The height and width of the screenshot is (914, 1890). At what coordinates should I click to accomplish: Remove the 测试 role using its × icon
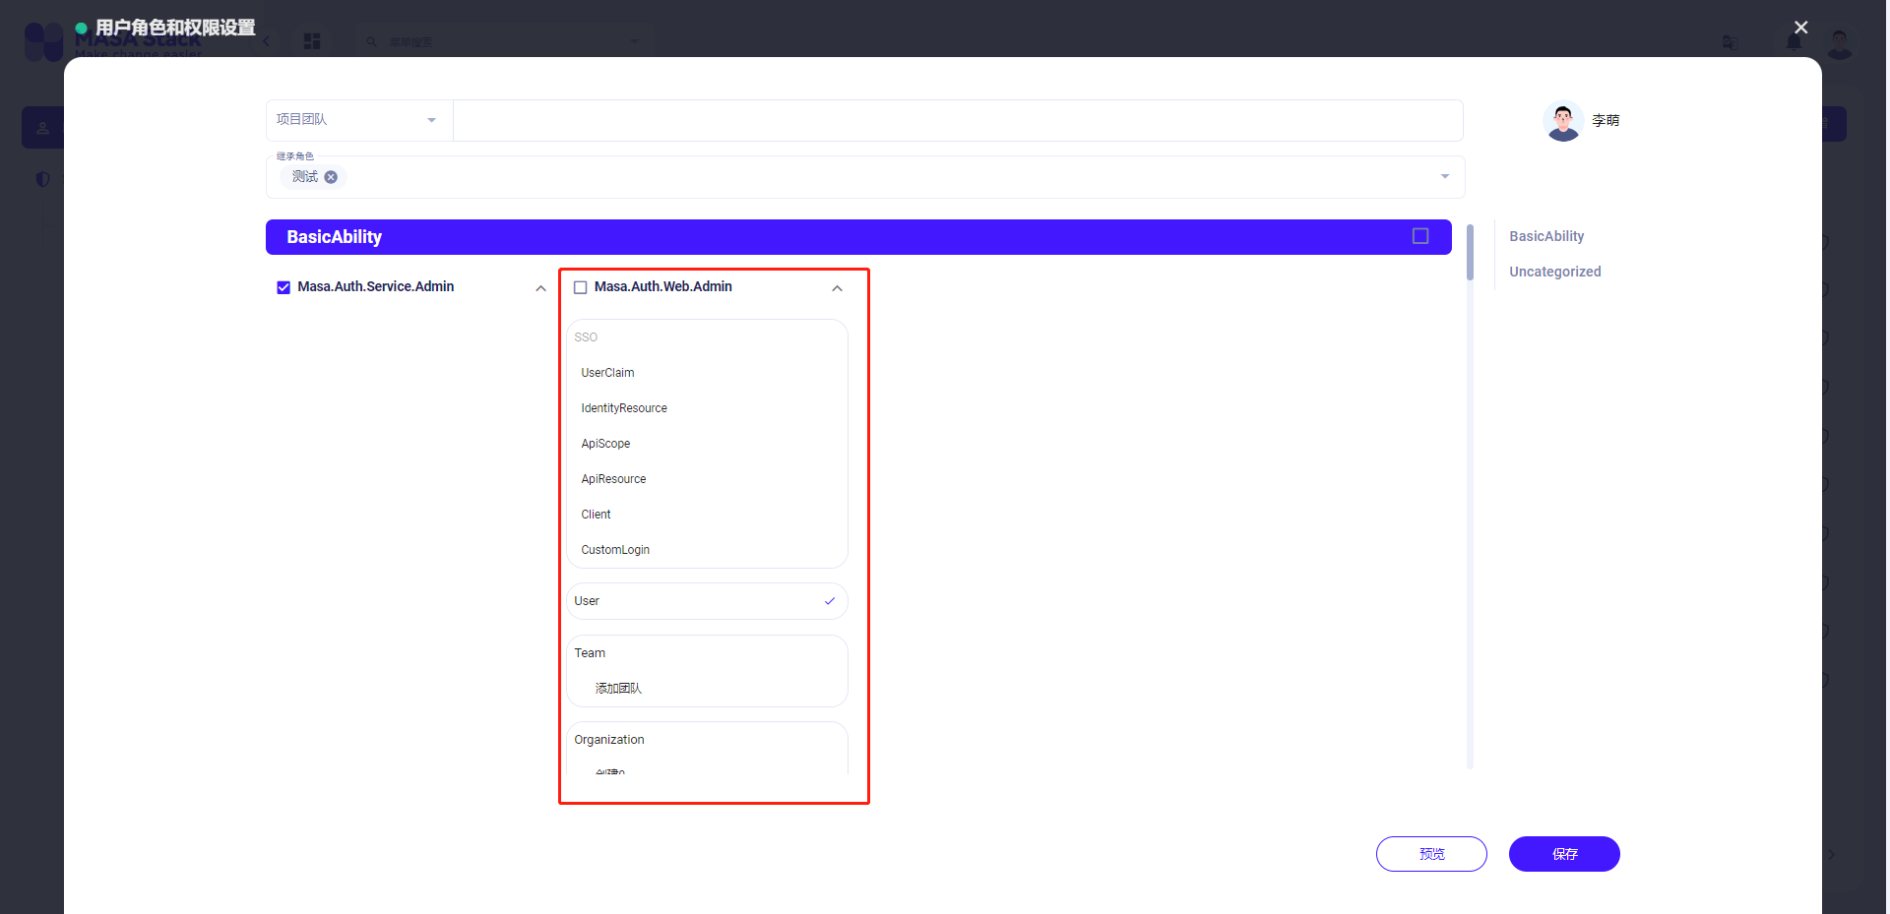coord(331,177)
